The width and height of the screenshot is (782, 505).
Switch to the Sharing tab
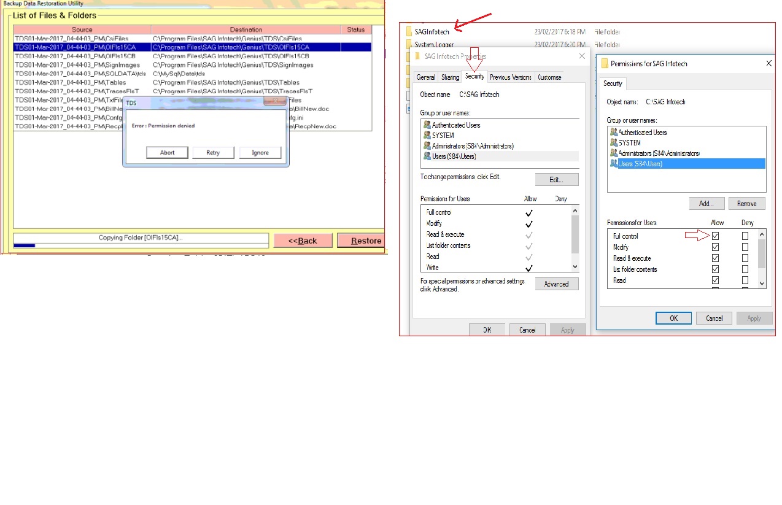pos(450,77)
